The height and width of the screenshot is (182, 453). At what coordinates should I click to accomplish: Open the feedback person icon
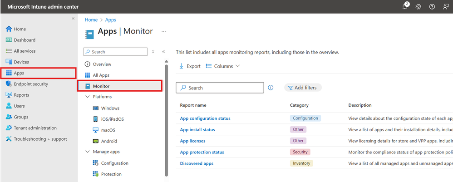[x=445, y=6]
